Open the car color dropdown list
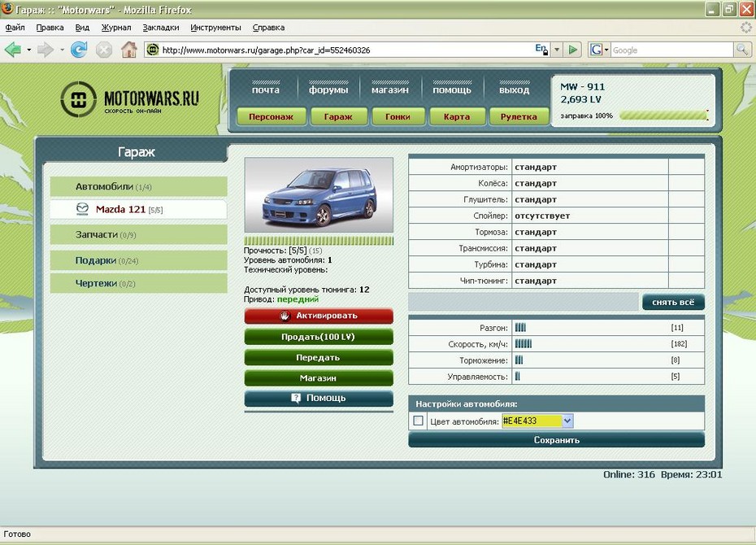This screenshot has width=756, height=545. tap(567, 421)
